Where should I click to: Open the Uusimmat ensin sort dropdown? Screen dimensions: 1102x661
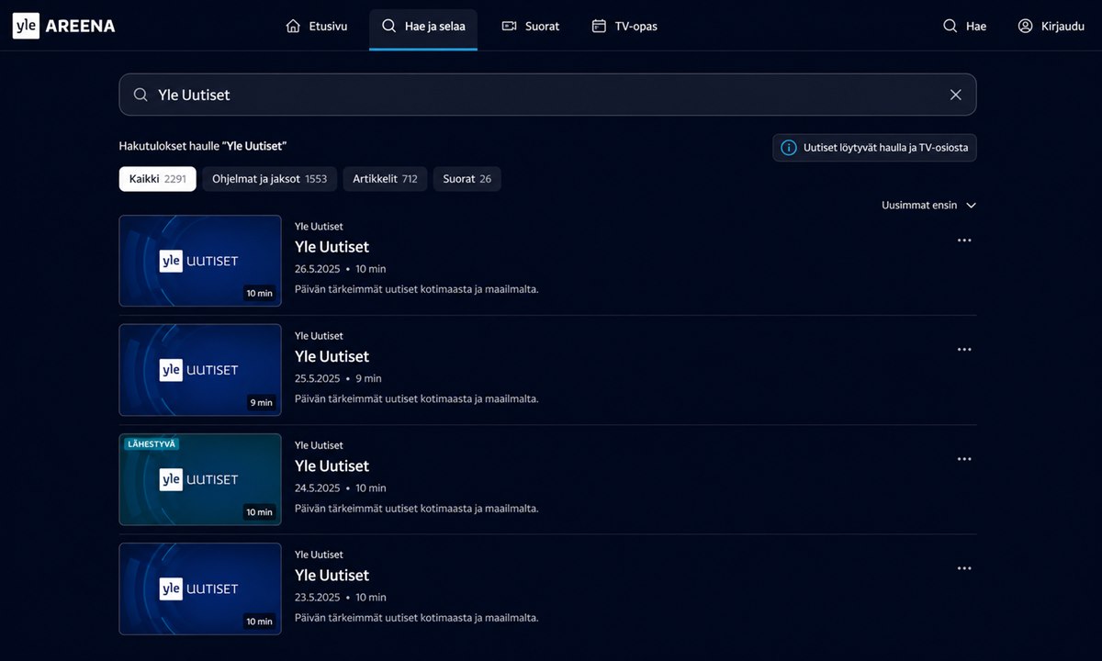pyautogui.click(x=928, y=206)
